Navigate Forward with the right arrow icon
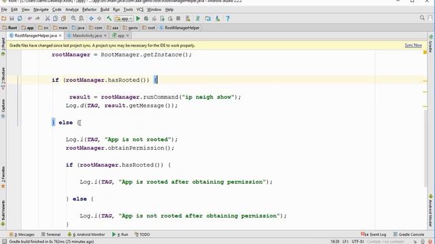Screen dimensions: 435x244 (x=99, y=18)
